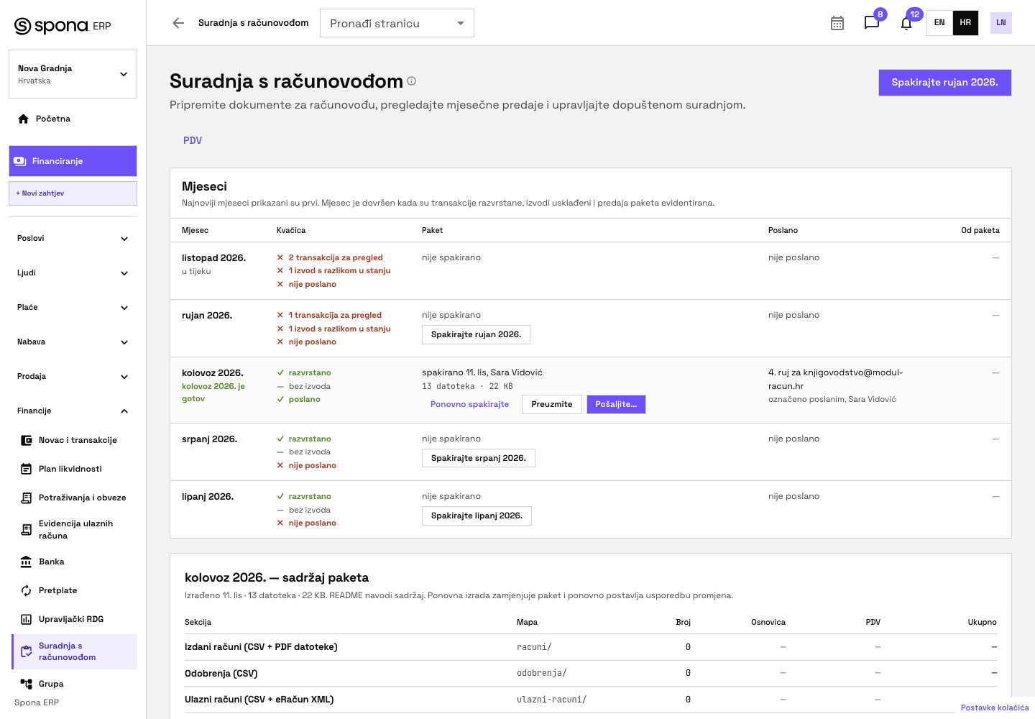The height and width of the screenshot is (719, 1035).
Task: Open user avatar LN
Action: [x=1001, y=23]
